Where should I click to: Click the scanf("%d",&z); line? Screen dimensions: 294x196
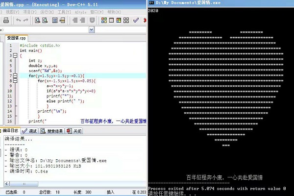45,71
